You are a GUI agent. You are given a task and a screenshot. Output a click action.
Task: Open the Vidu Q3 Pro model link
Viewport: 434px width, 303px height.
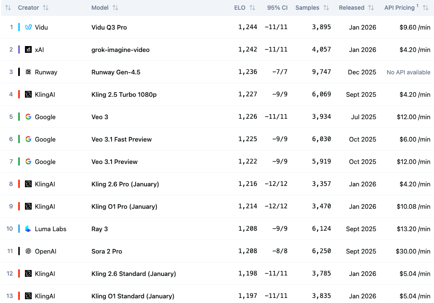[x=109, y=27]
